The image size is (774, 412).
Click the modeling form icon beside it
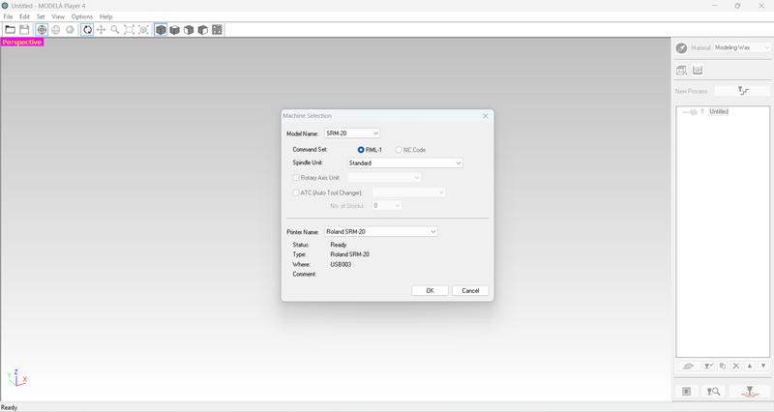click(x=698, y=70)
